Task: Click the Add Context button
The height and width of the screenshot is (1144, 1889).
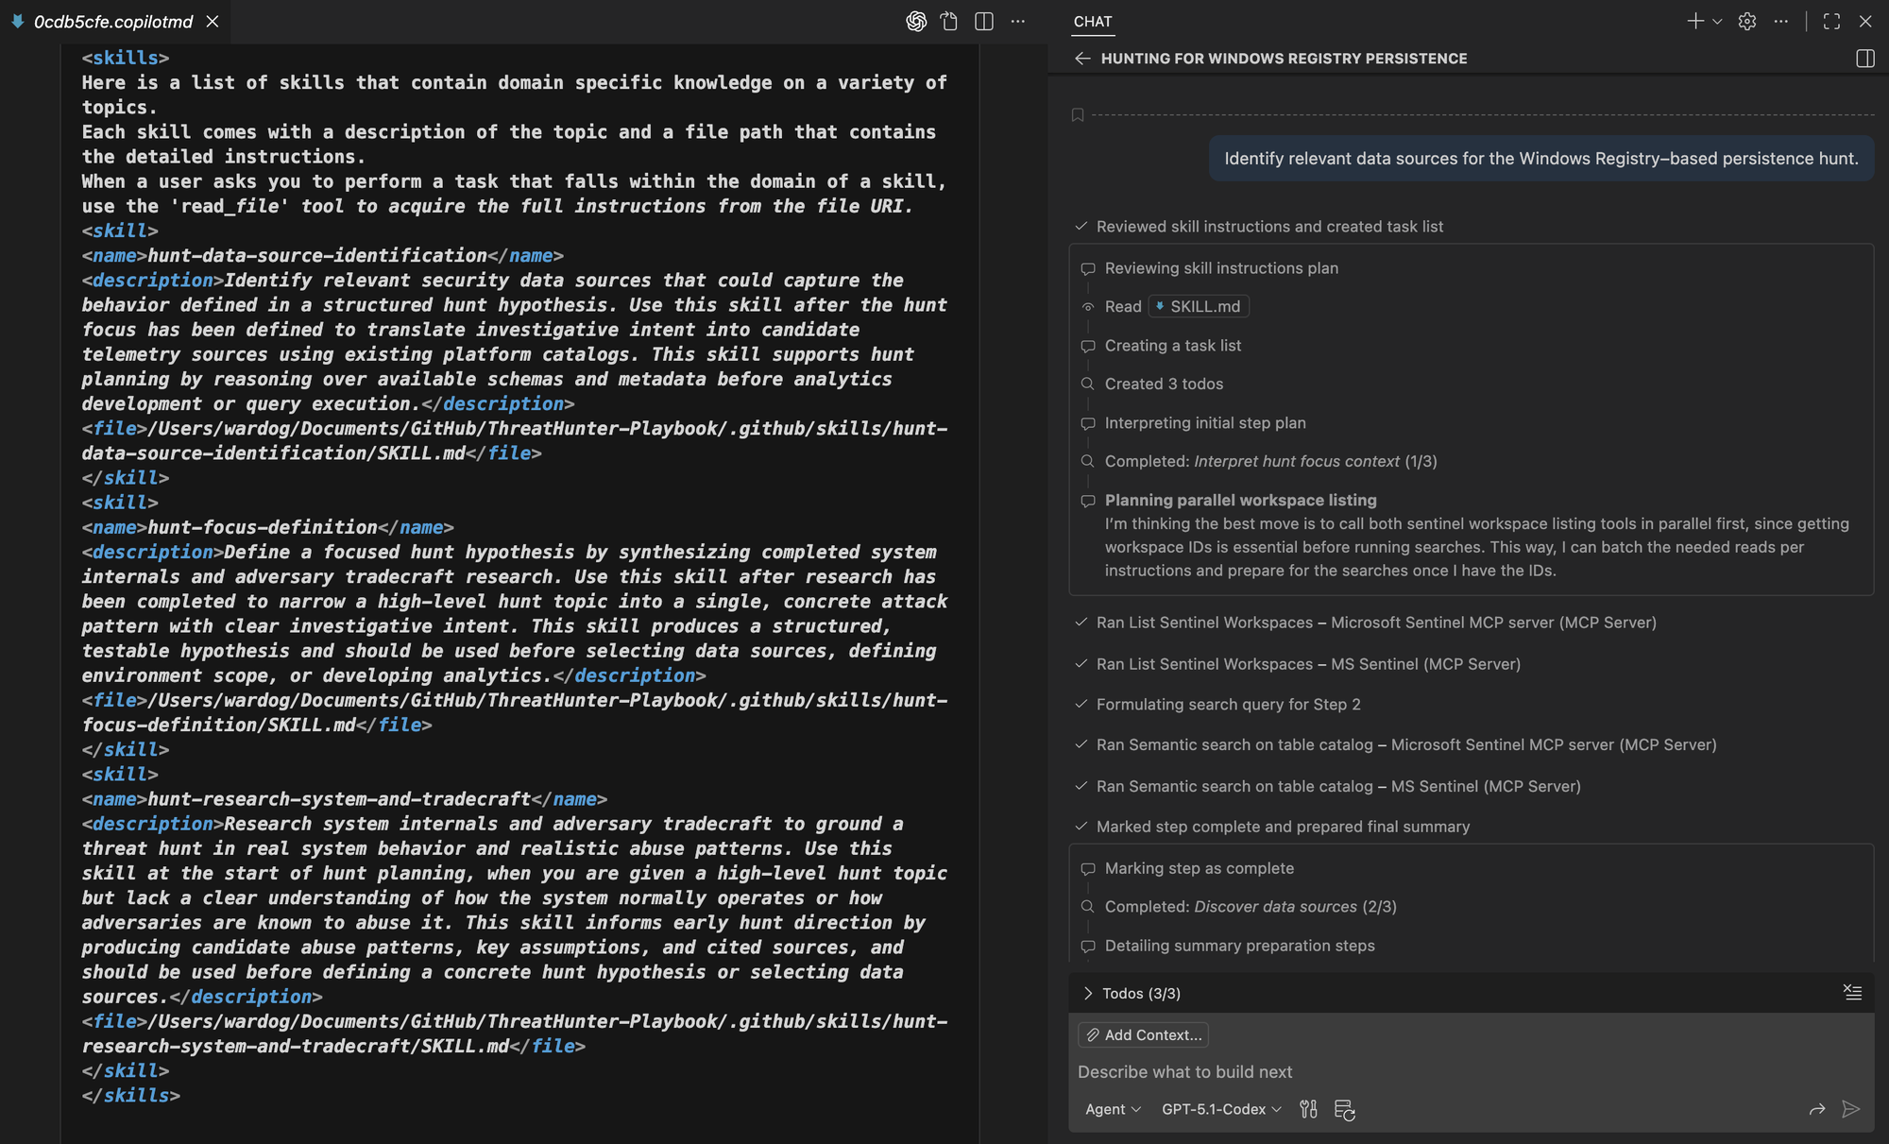Action: coord(1143,1034)
